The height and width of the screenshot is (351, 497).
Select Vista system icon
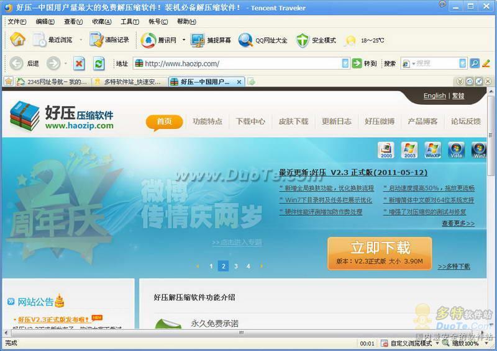click(x=456, y=149)
